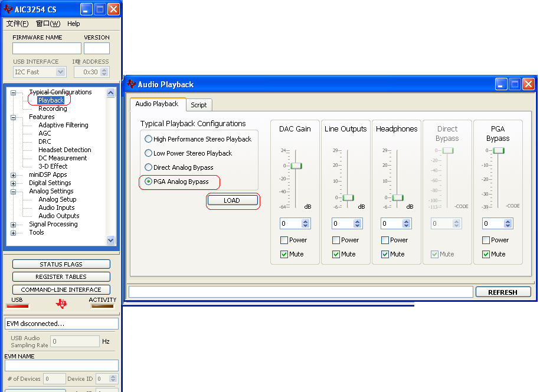The width and height of the screenshot is (540, 392).
Task: Enable PGA Bypass Power checkbox
Action: click(x=486, y=240)
